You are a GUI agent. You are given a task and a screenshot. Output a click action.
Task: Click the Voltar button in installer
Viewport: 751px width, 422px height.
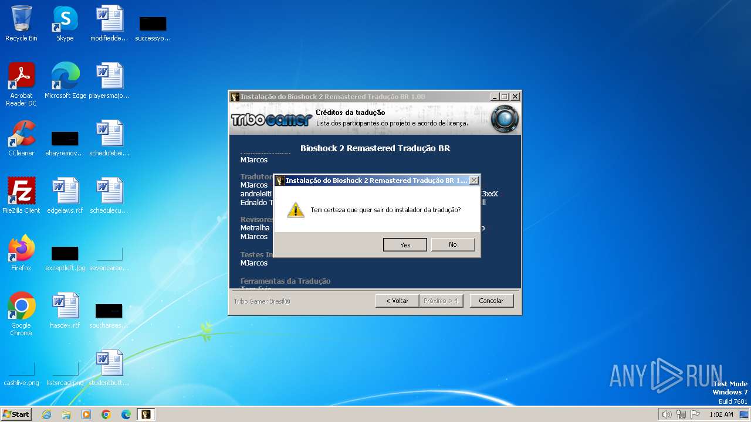coord(397,301)
